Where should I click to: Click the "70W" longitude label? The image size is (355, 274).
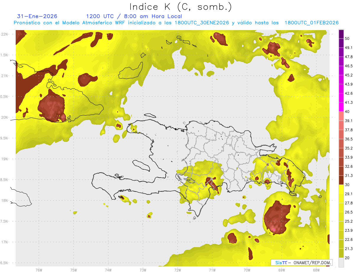(x=247, y=270)
